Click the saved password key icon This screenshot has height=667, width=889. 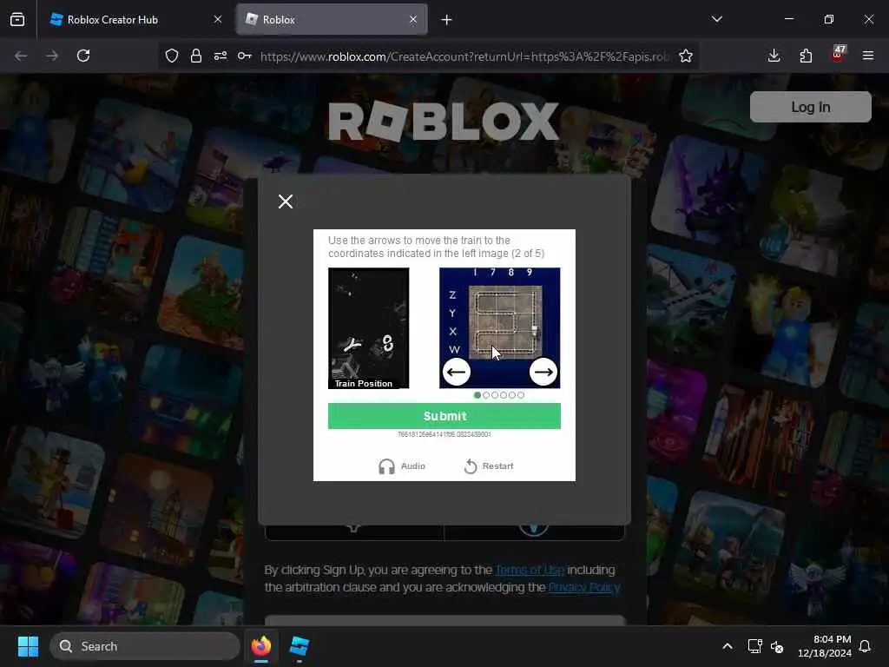(245, 56)
